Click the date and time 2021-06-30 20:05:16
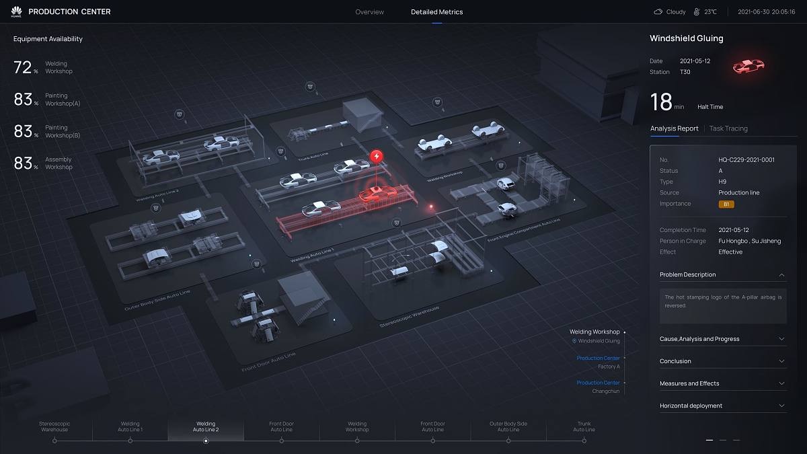The image size is (807, 454). pos(767,12)
